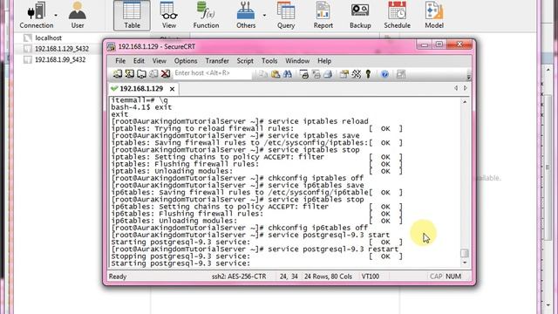Click the Print Selection icon in SecureCRT
This screenshot has height=314, width=558.
coord(316,74)
